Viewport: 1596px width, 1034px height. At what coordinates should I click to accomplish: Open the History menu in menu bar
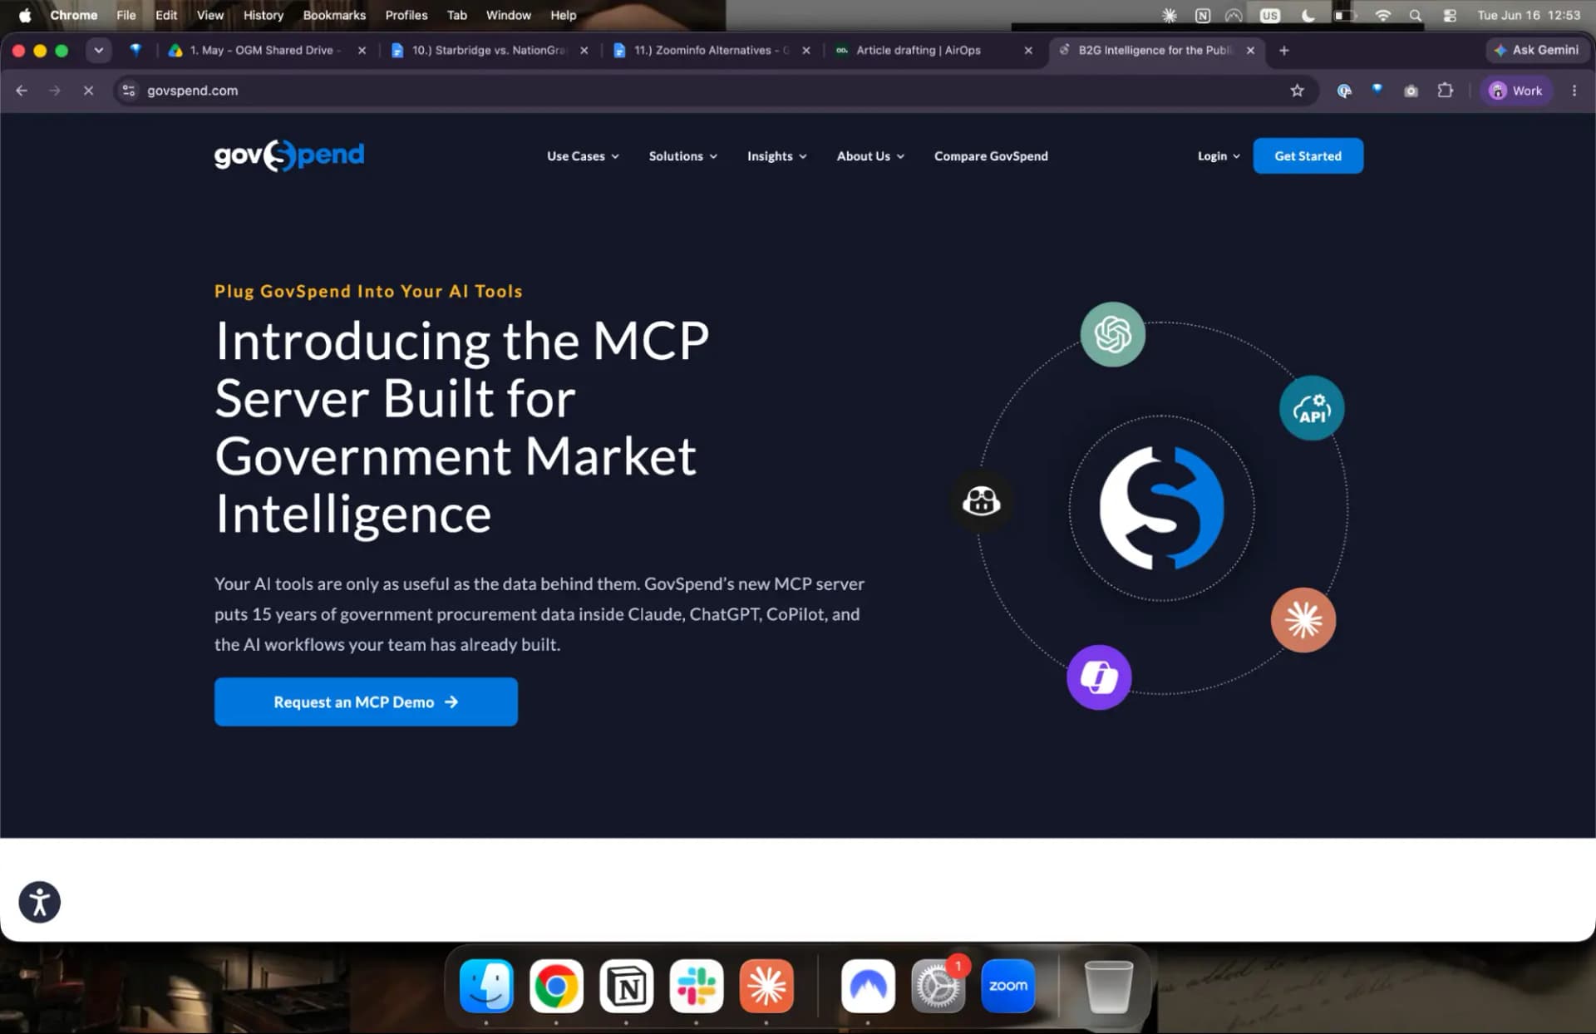click(x=263, y=15)
